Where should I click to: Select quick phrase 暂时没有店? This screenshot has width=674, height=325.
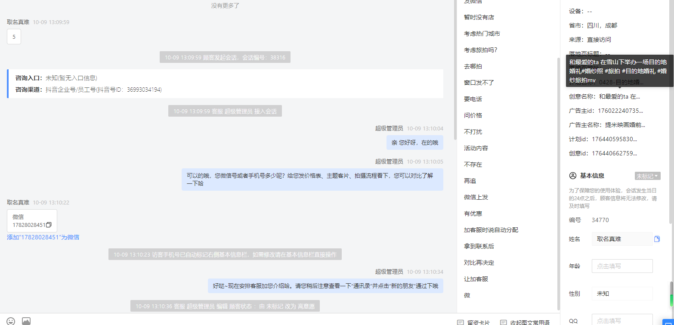[x=479, y=17]
